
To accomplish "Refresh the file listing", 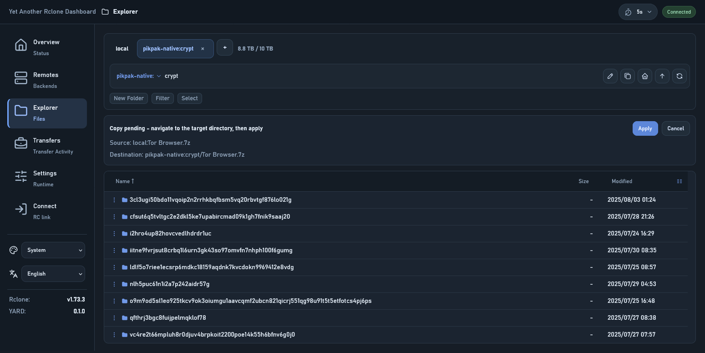I will click(679, 76).
